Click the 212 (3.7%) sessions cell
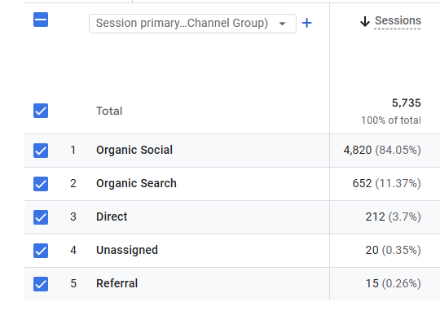 pyautogui.click(x=393, y=217)
